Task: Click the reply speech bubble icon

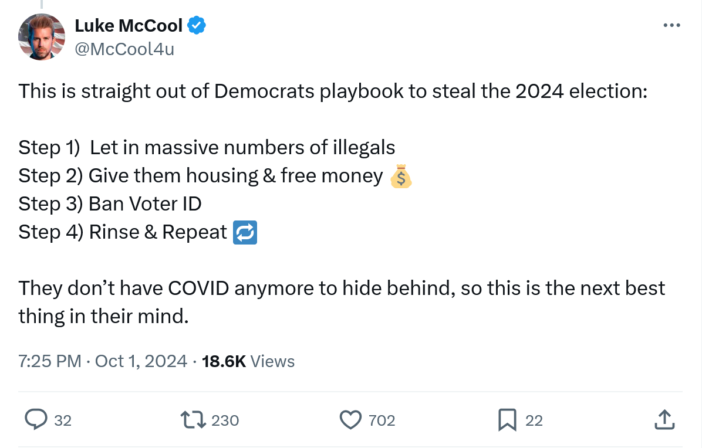Action: [x=36, y=420]
